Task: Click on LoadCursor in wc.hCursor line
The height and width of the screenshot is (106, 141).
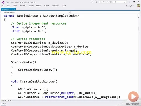Action: click(50, 93)
